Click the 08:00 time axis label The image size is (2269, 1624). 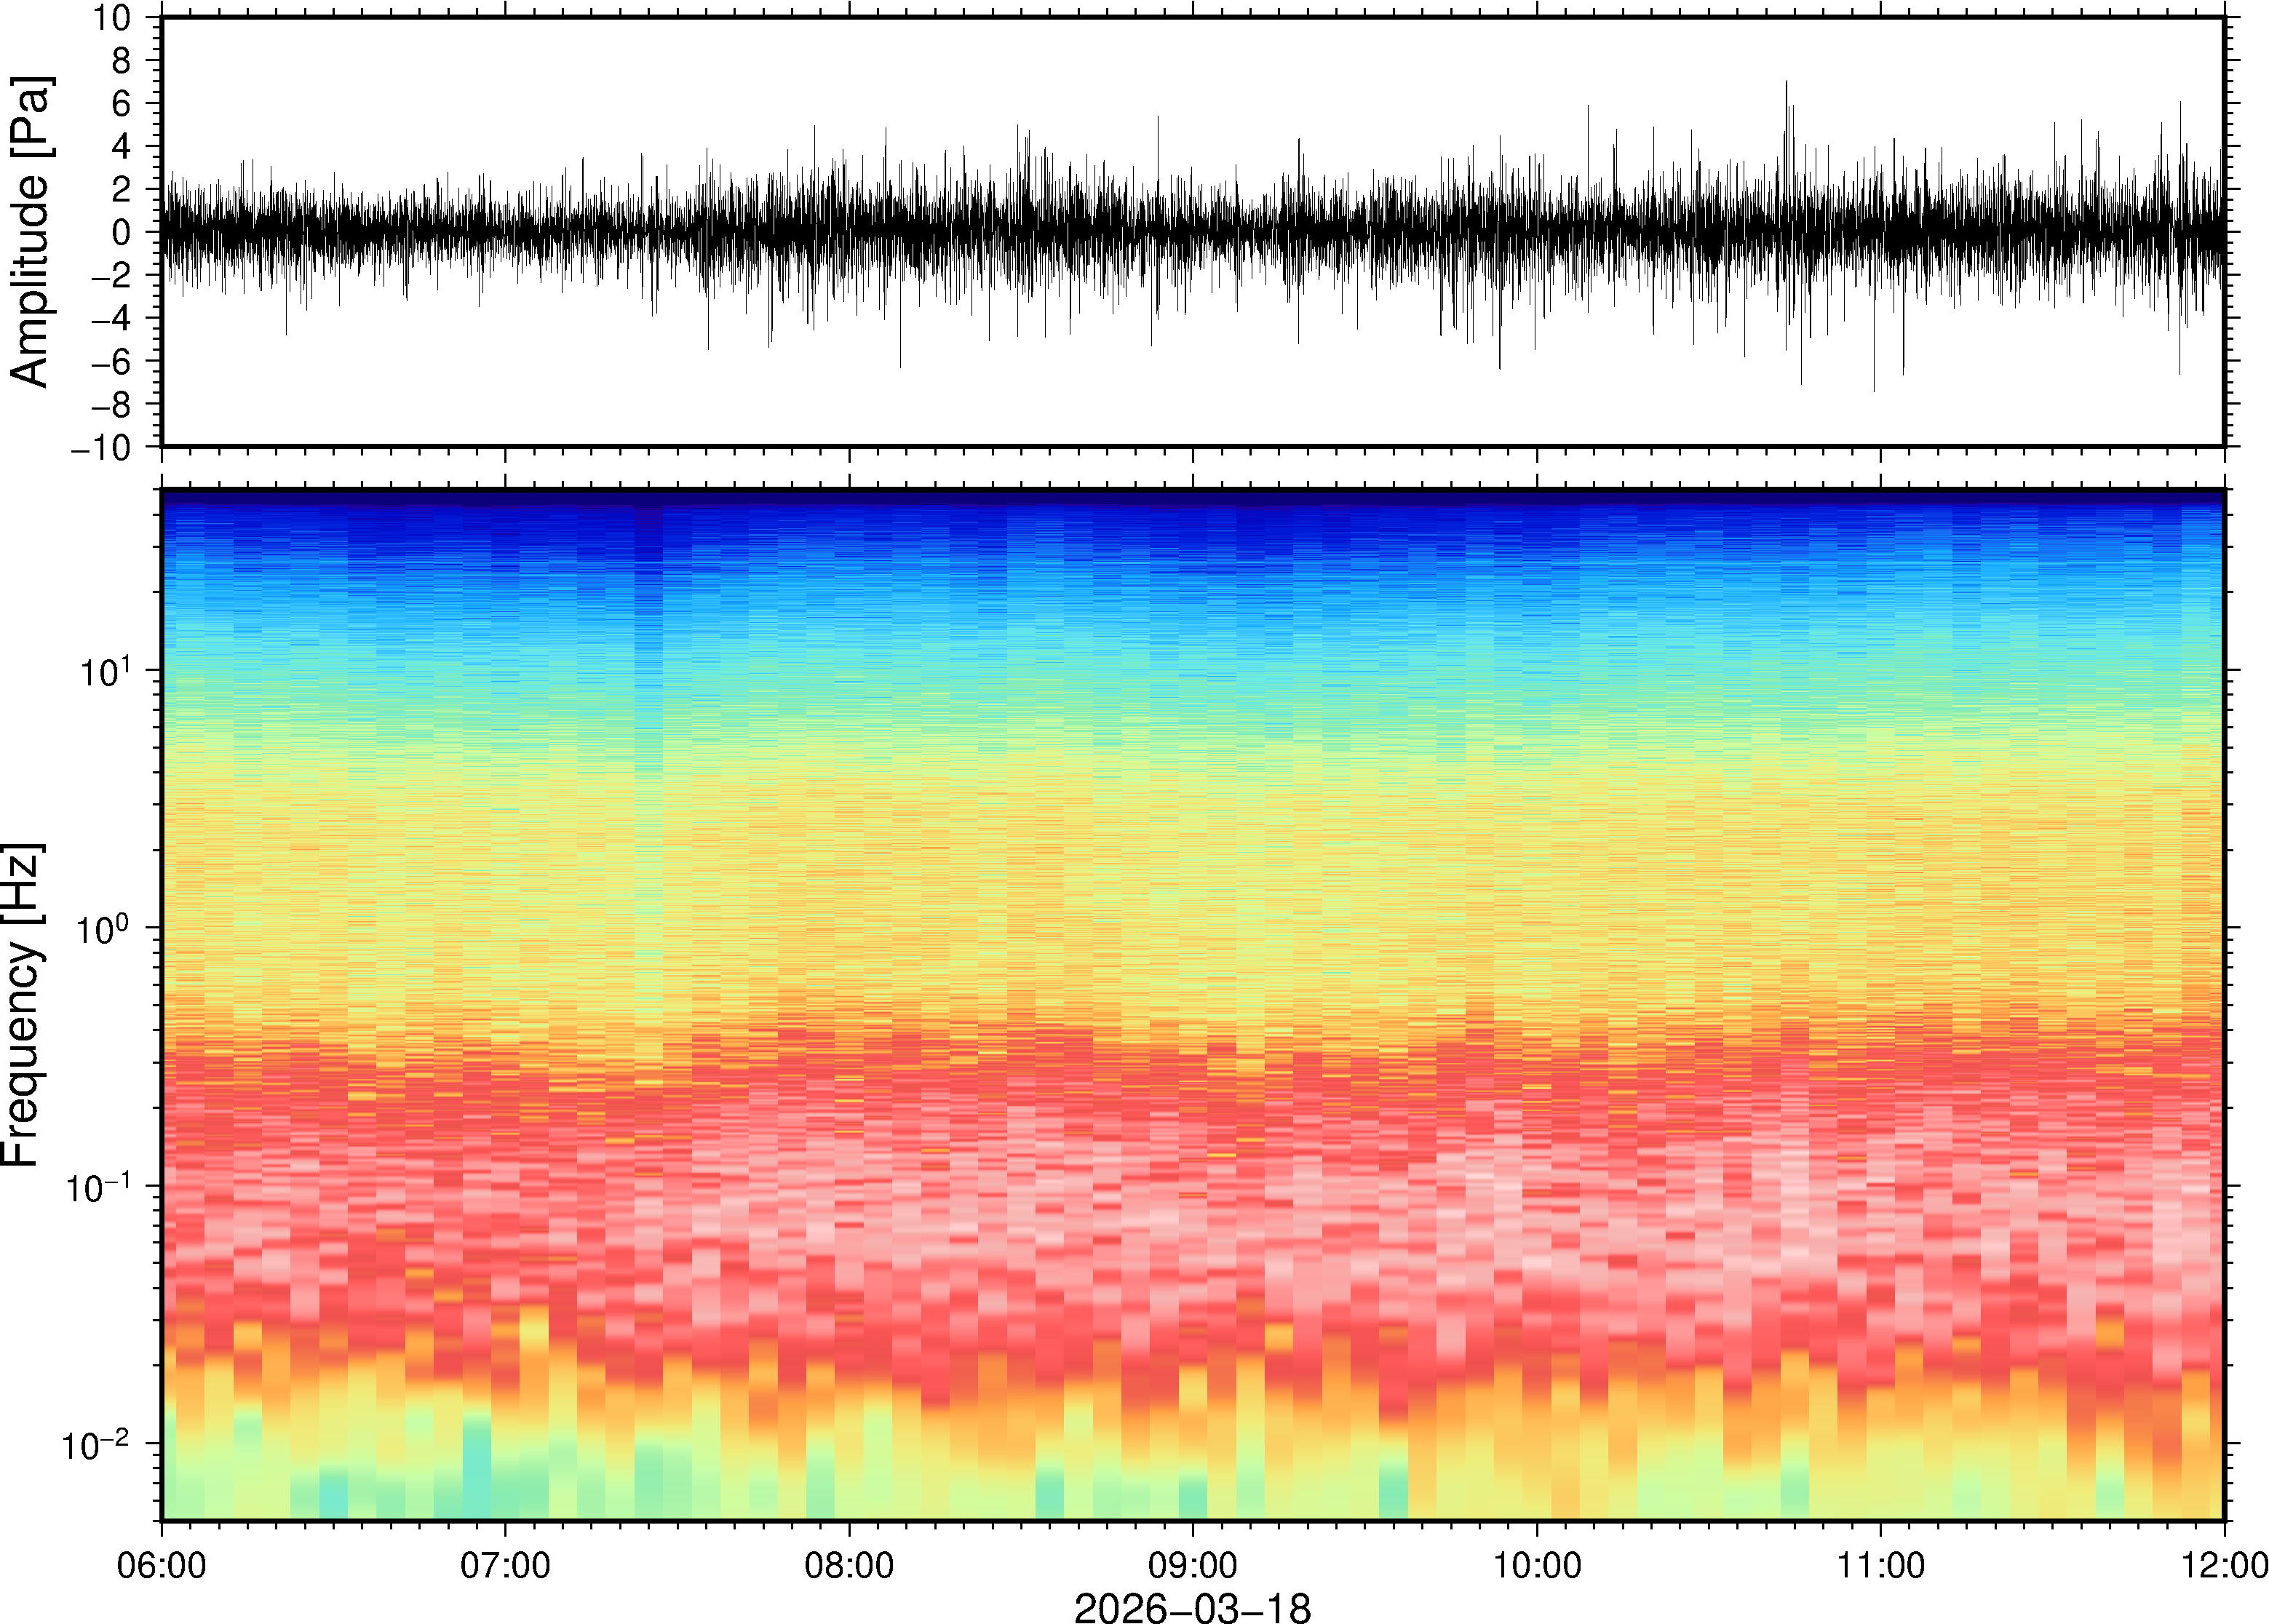[849, 1565]
